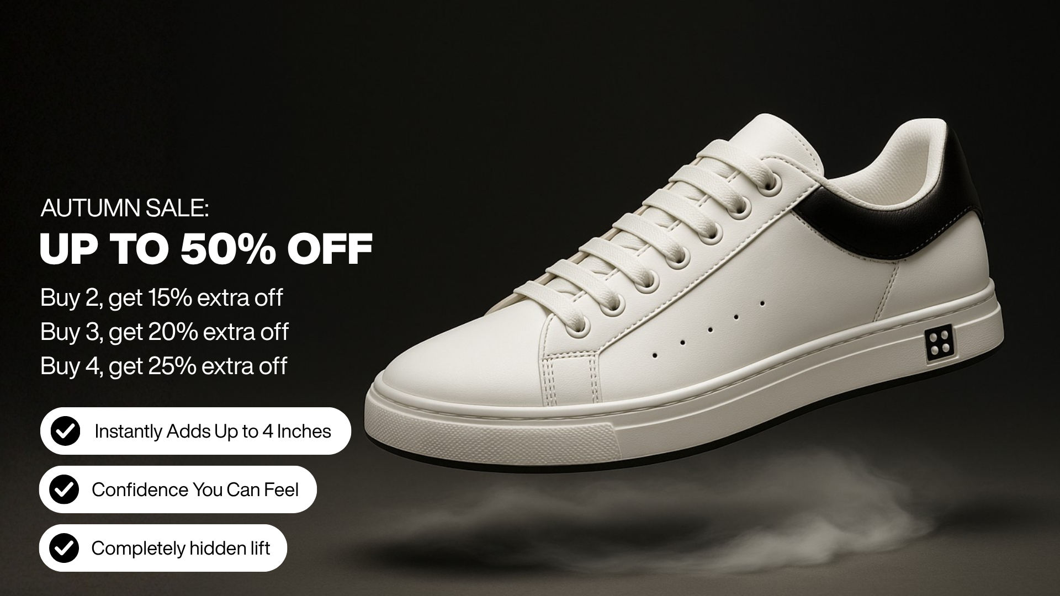Click the checkmark icon beside Confidence You Can Feel
The width and height of the screenshot is (1060, 596).
click(64, 489)
